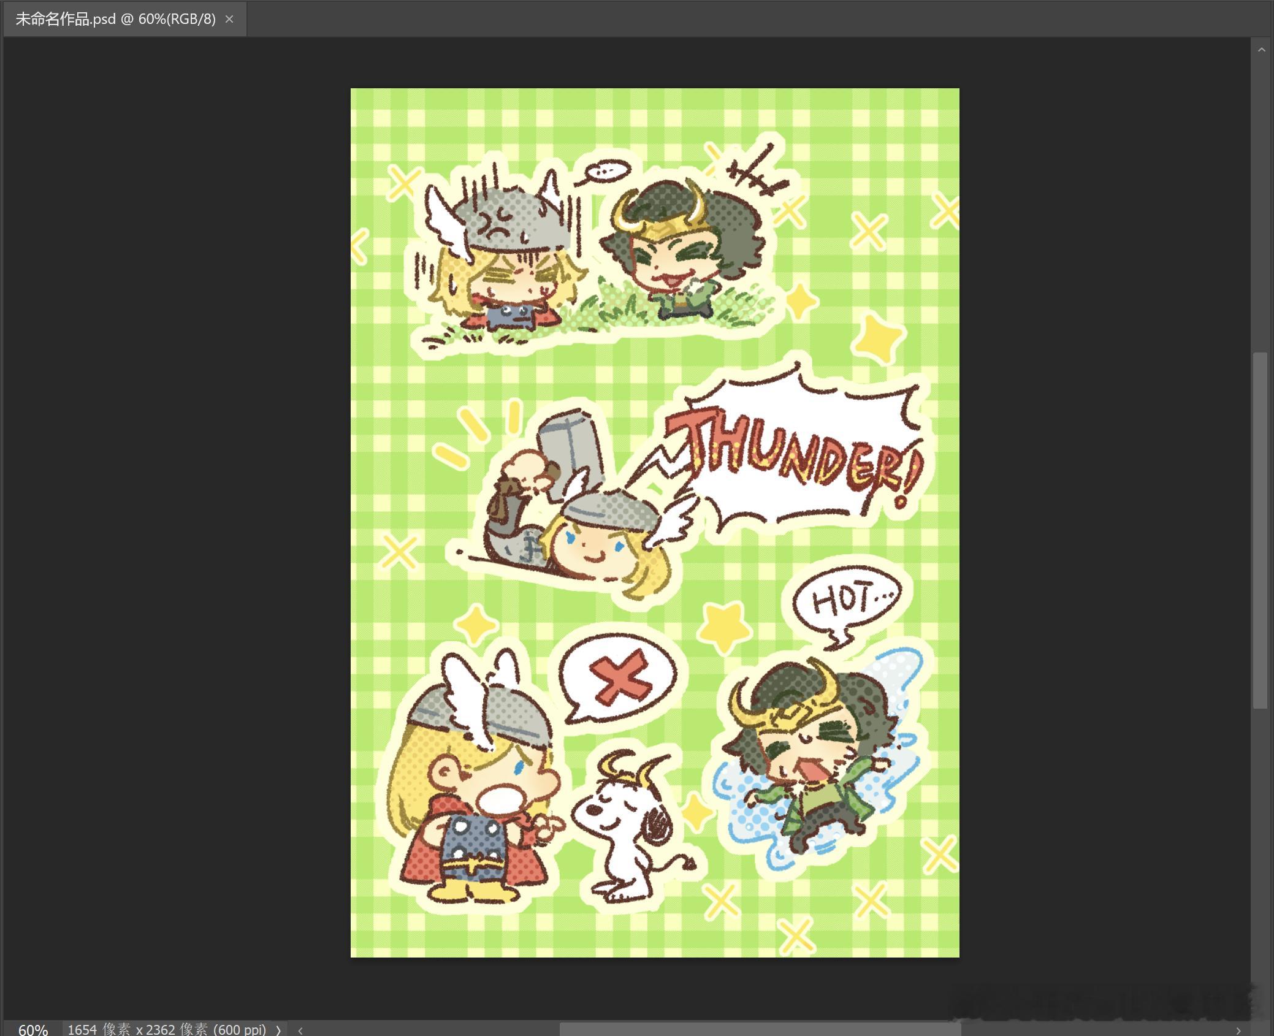The image size is (1274, 1036).
Task: Select the 未命名作品.psd document tab
Action: (124, 19)
